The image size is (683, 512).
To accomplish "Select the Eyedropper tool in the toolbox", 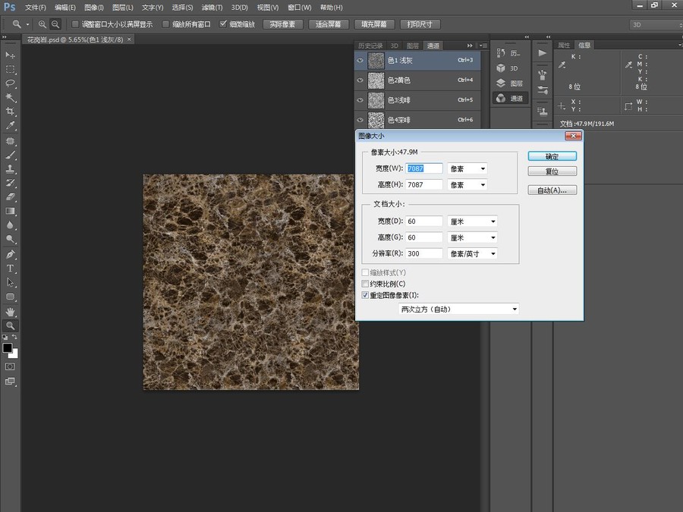I will coord(10,125).
